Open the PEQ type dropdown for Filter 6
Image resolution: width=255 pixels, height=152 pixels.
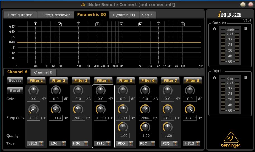point(147,143)
